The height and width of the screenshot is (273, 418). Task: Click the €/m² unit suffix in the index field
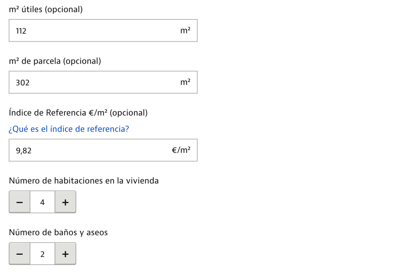[x=181, y=150]
